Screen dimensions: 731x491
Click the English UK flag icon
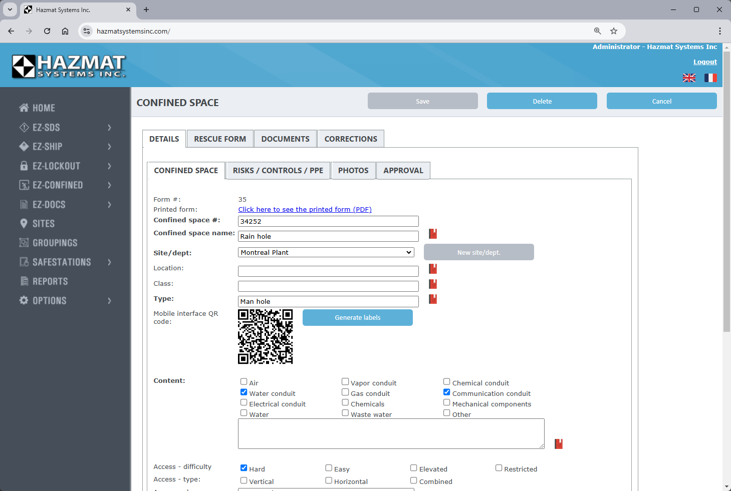(689, 78)
